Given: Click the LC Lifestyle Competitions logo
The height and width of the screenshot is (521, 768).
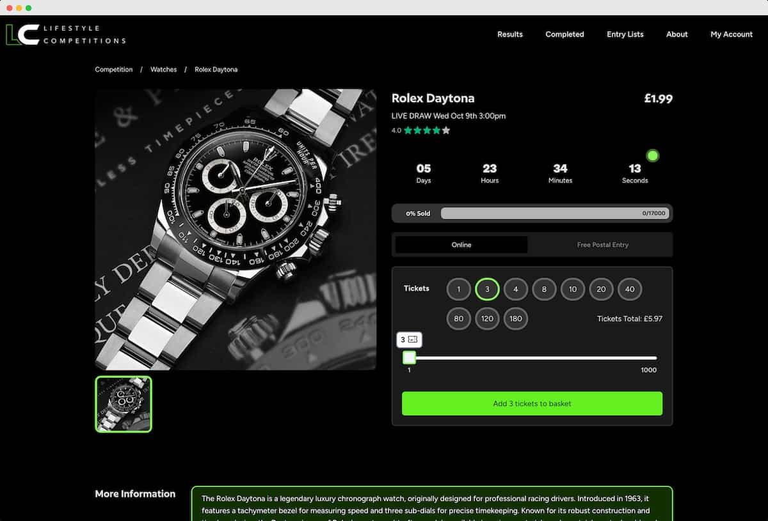Looking at the screenshot, I should pyautogui.click(x=65, y=35).
